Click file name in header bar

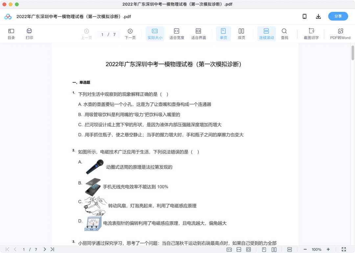click(x=74, y=16)
